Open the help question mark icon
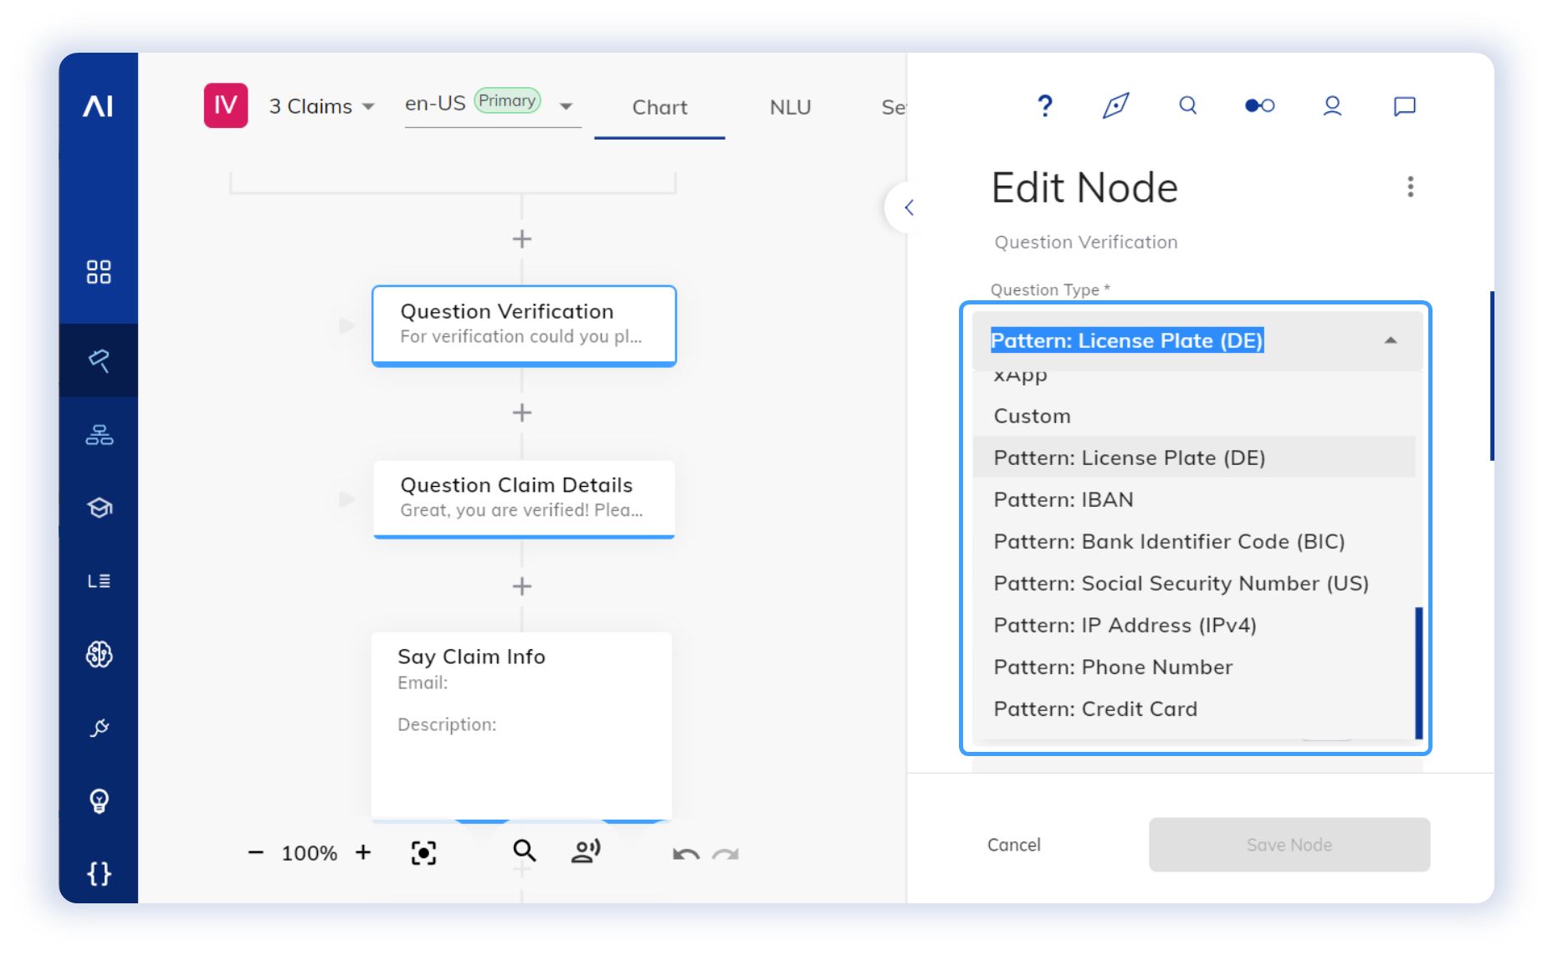 [1044, 105]
